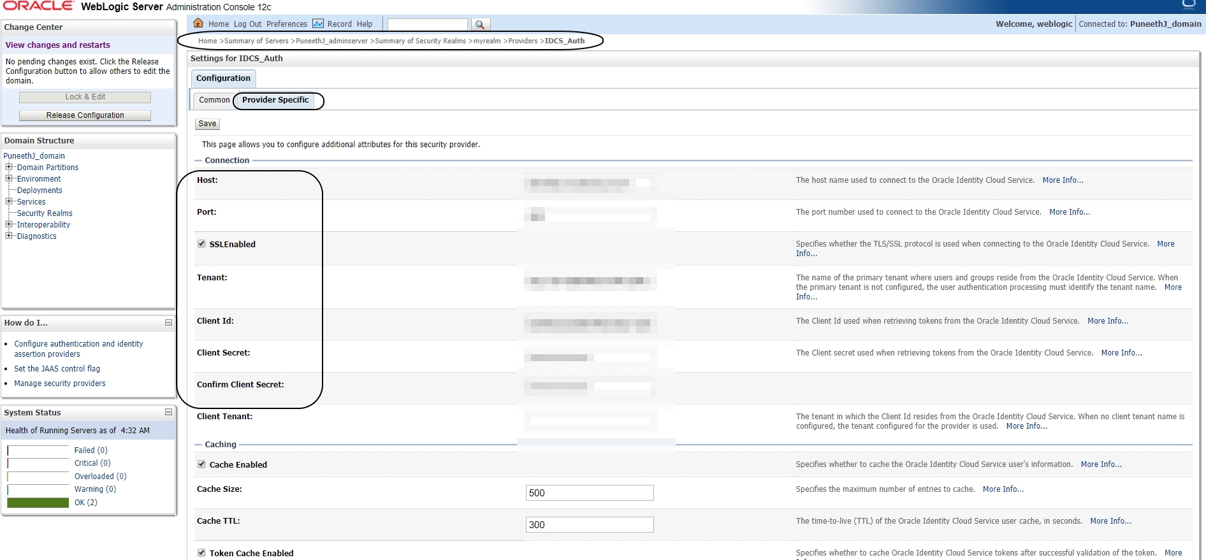Click the Cache Size input field

590,492
